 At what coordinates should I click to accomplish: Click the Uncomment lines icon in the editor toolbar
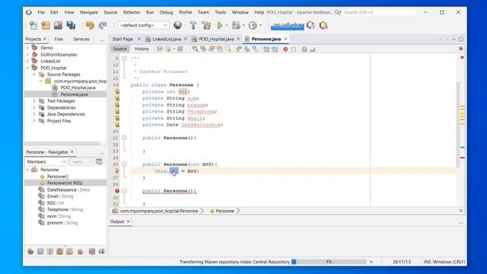click(313, 49)
